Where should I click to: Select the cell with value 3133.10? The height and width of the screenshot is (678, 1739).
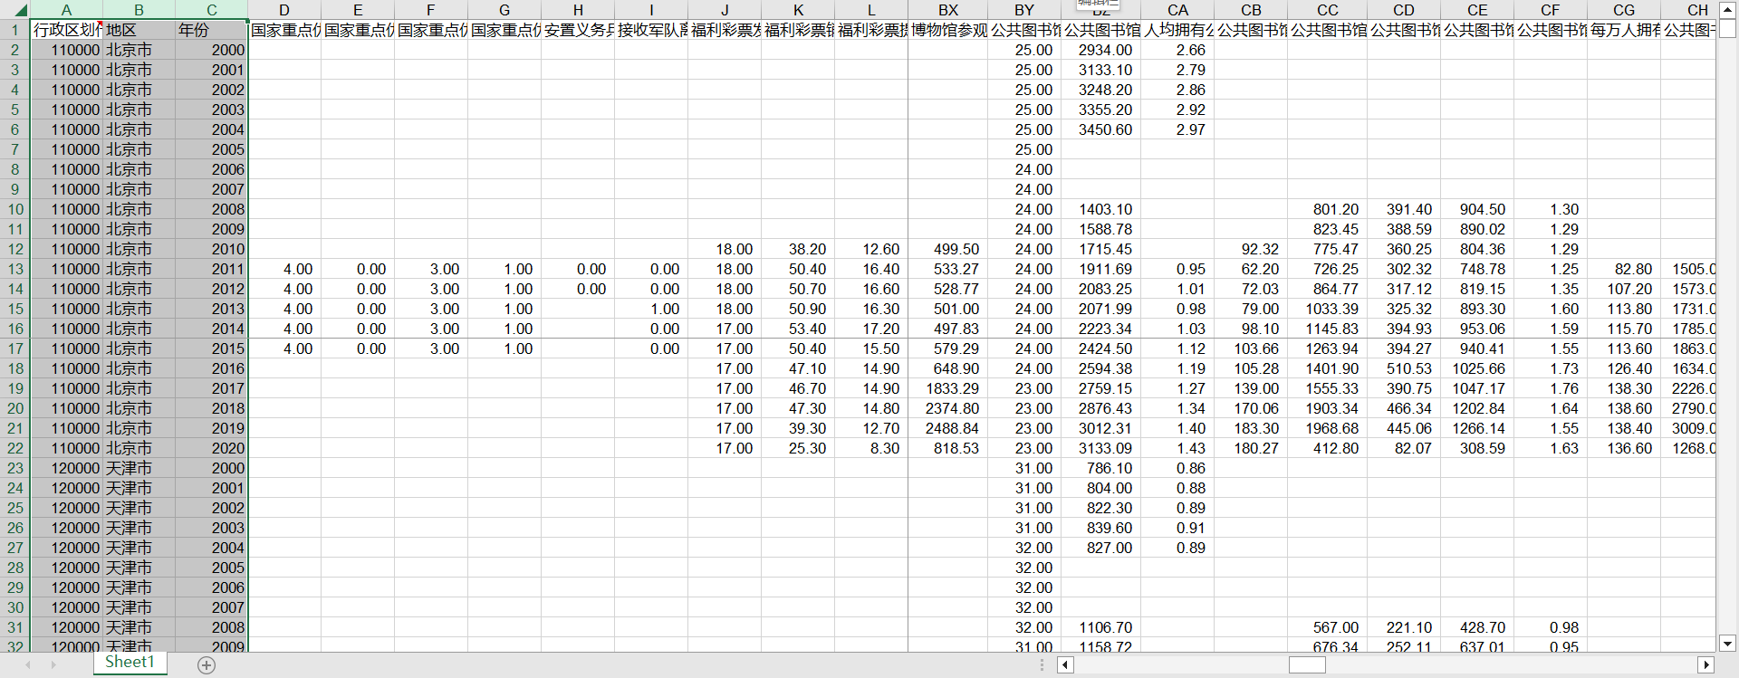coord(1100,70)
